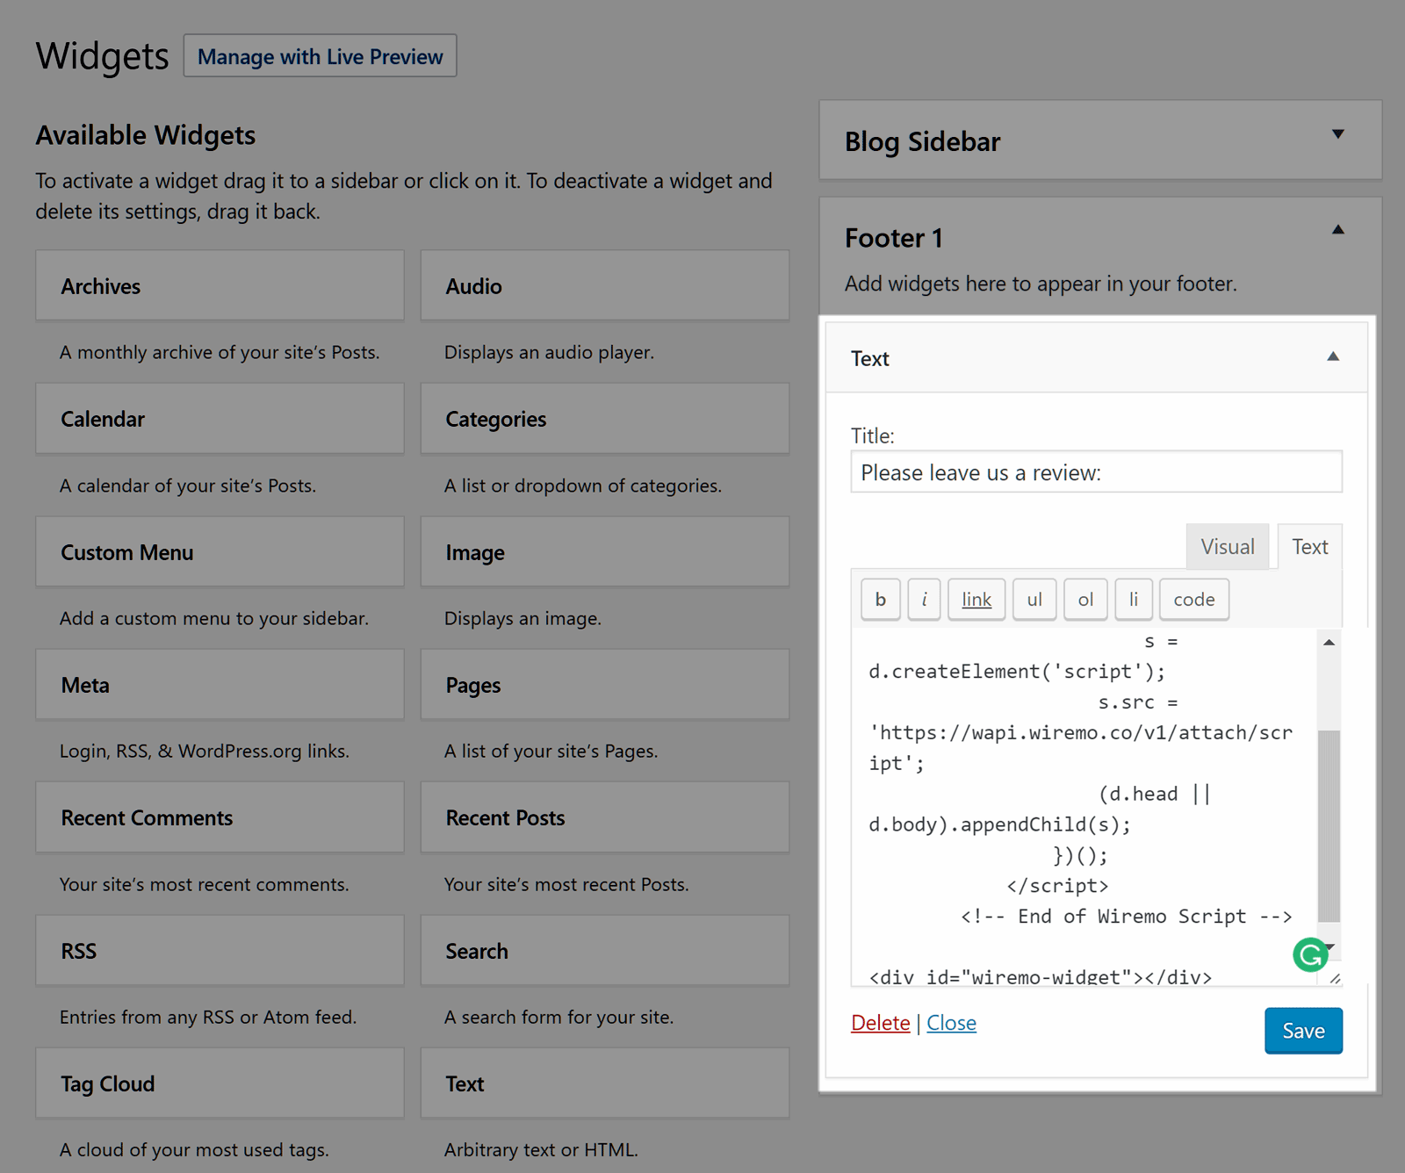Select the Recent Posts available widget
This screenshot has height=1173, width=1405.
[604, 817]
